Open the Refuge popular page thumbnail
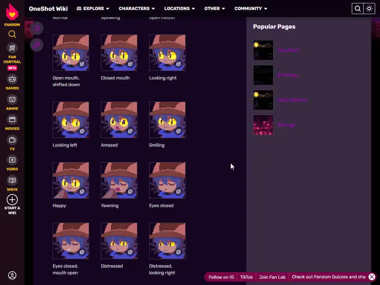The height and width of the screenshot is (285, 380). point(263,125)
